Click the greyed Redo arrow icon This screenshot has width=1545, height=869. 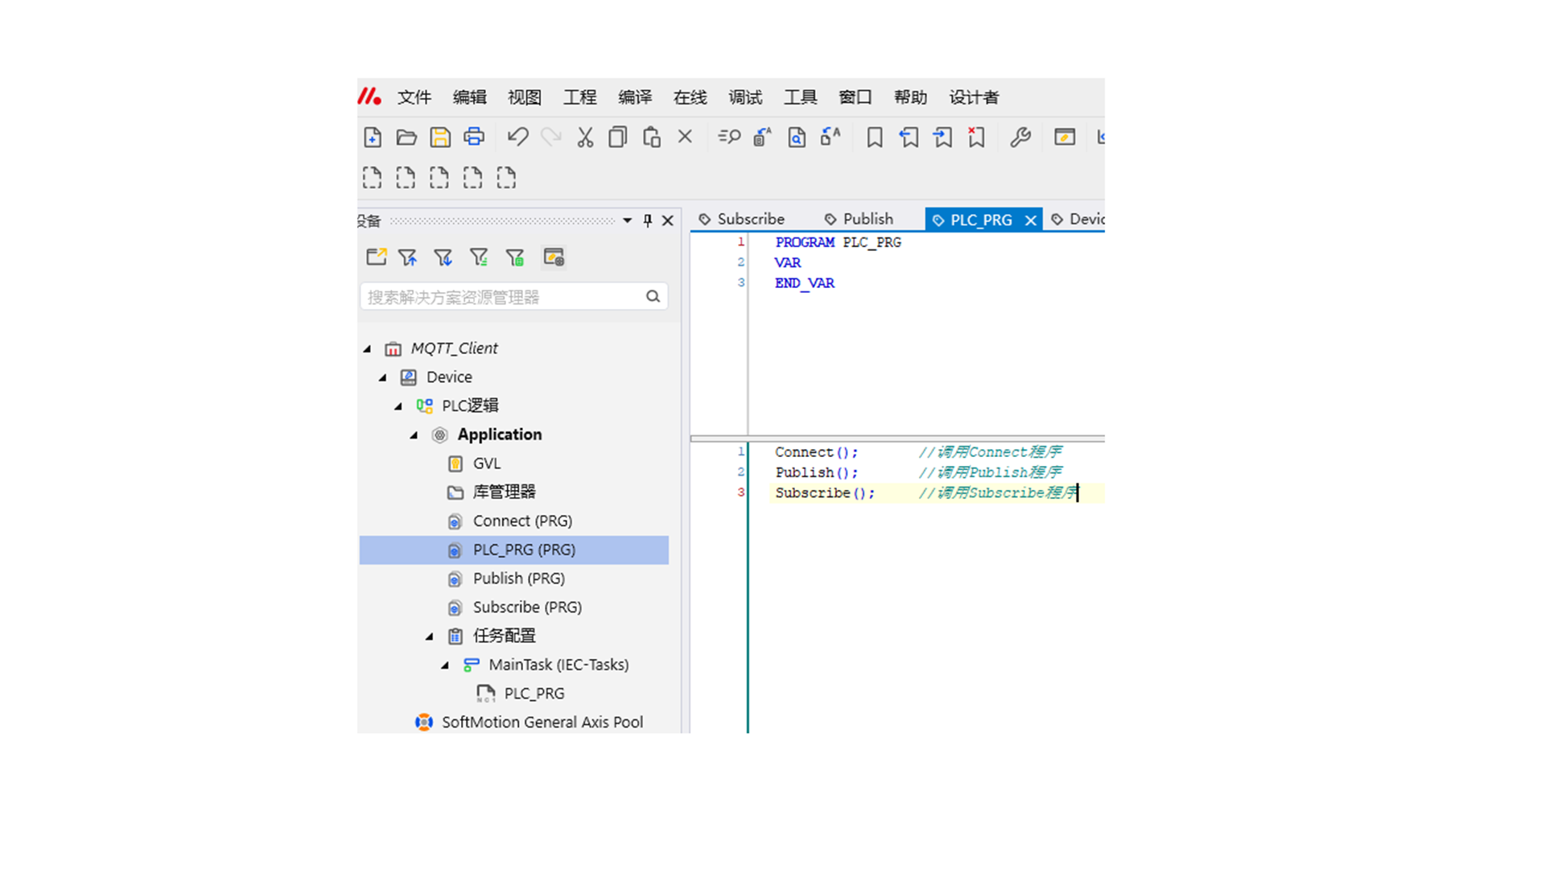point(551,138)
